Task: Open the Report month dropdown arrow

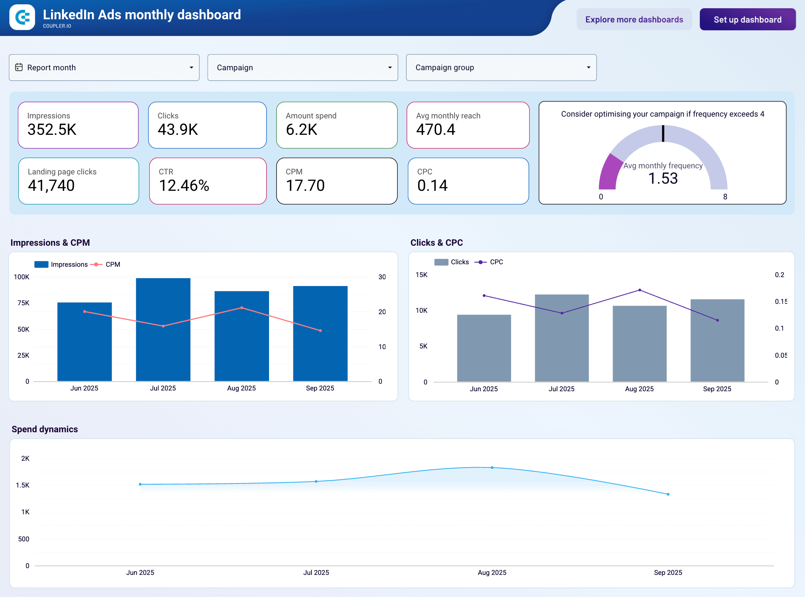Action: [191, 67]
